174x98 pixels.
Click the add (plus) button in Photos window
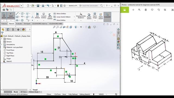(x=133, y=10)
